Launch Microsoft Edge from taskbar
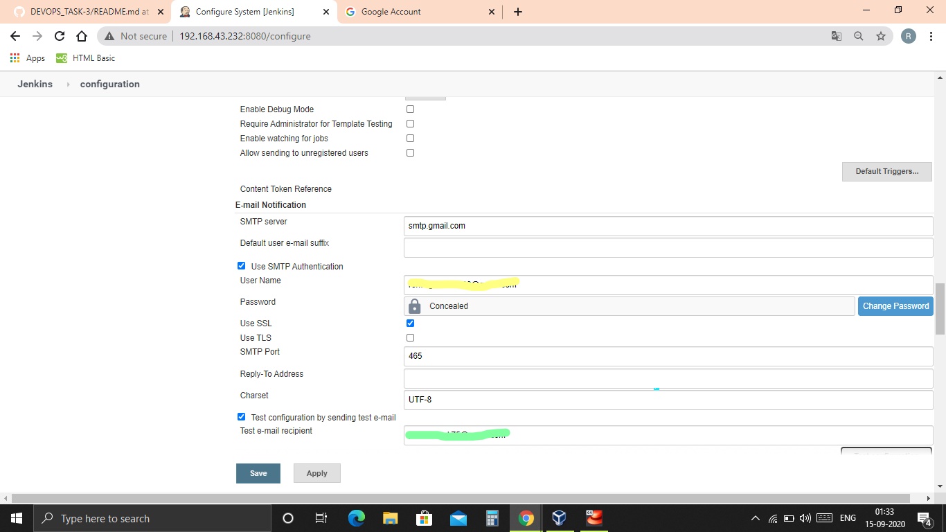Screen dimensions: 946x532 click(x=356, y=518)
